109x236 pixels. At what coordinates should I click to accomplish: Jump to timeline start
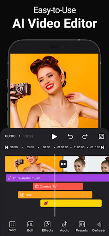tap(6, 147)
